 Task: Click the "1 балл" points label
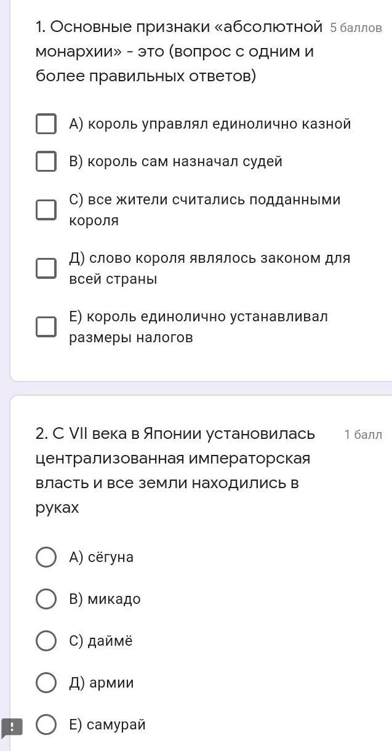(x=363, y=435)
